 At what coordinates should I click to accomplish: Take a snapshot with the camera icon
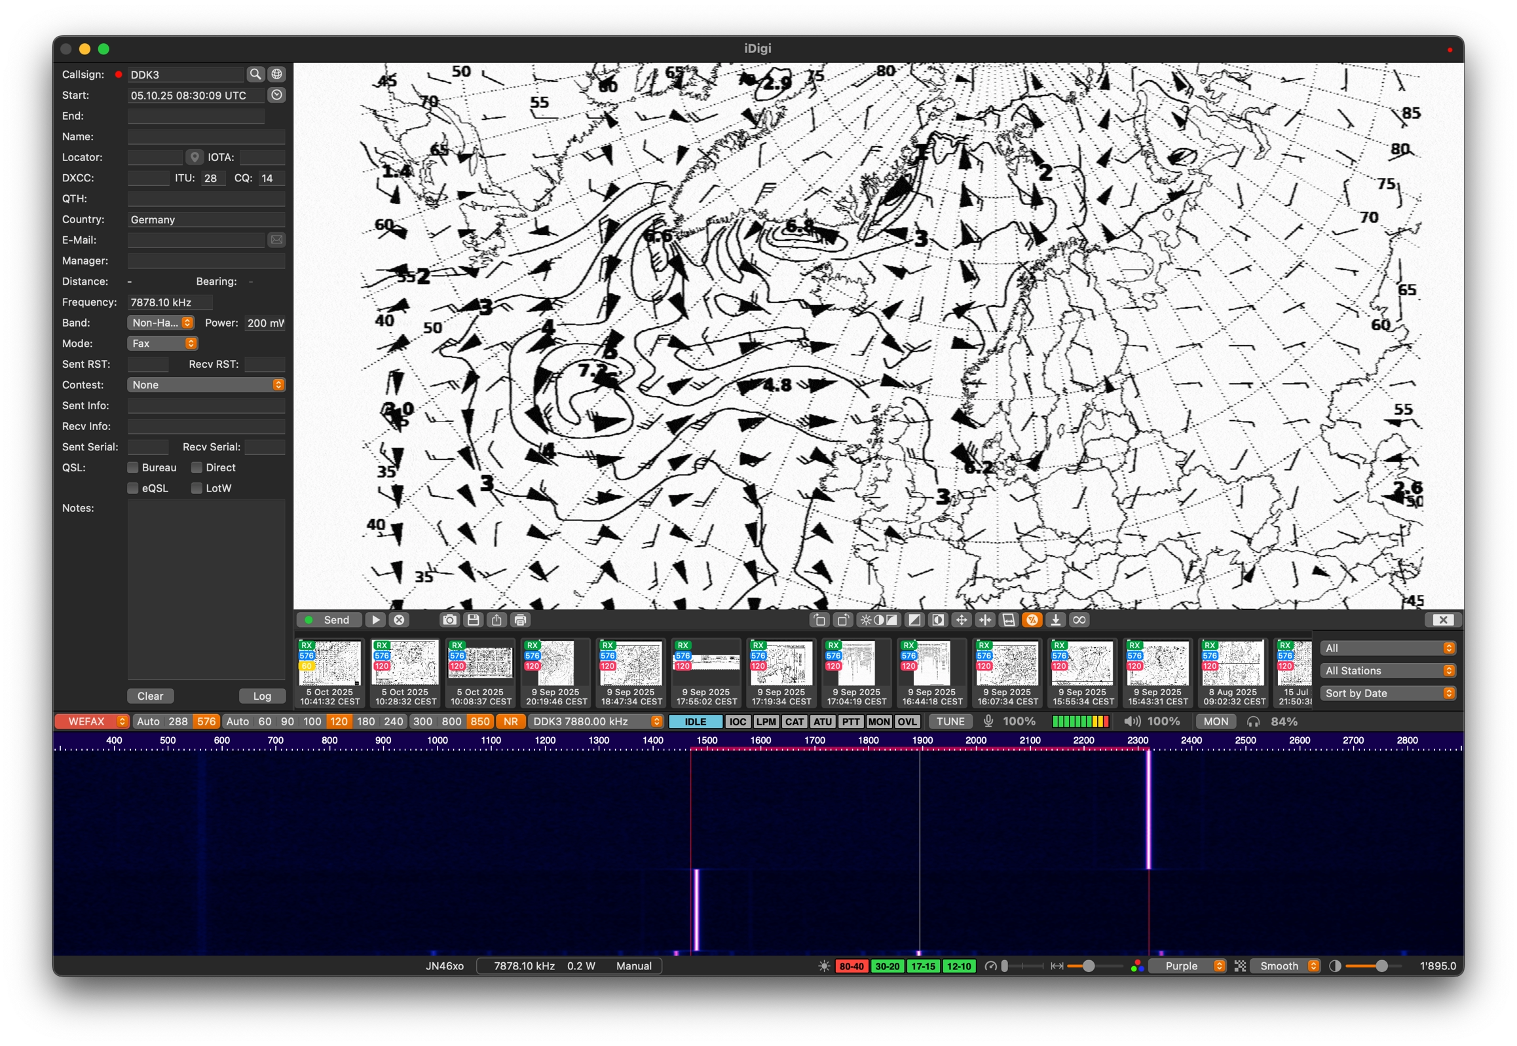point(449,620)
